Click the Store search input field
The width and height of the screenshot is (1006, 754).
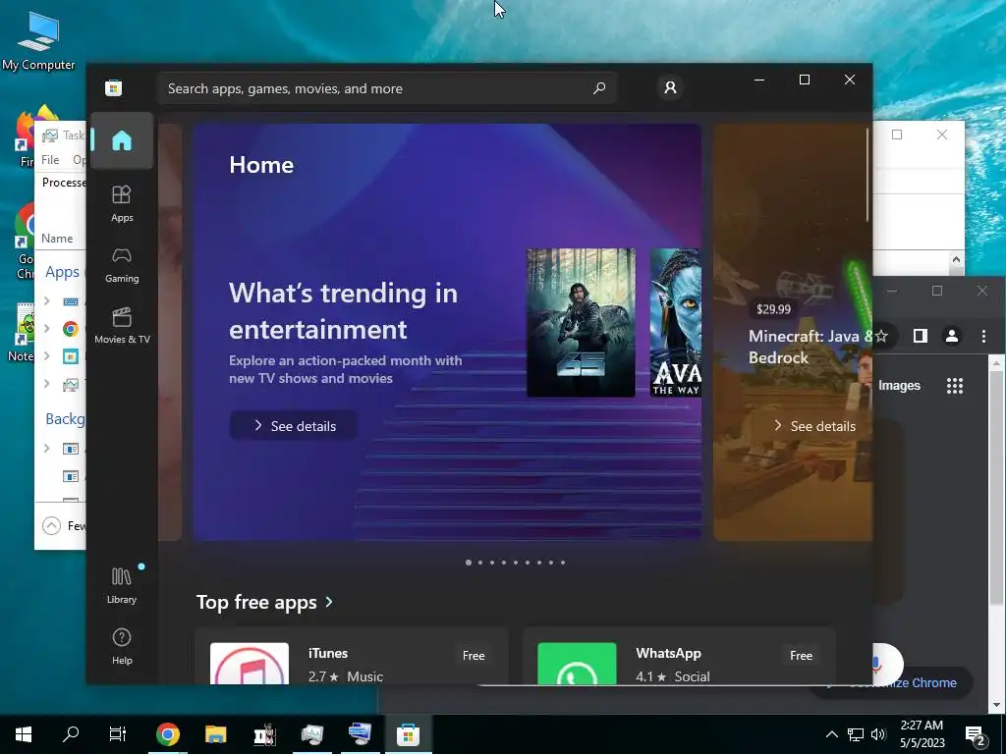[x=386, y=88]
